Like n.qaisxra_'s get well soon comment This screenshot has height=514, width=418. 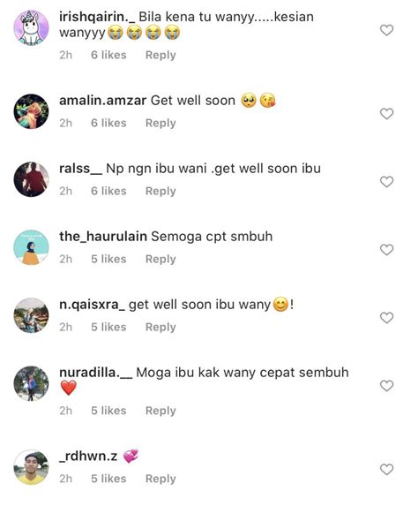pyautogui.click(x=386, y=318)
